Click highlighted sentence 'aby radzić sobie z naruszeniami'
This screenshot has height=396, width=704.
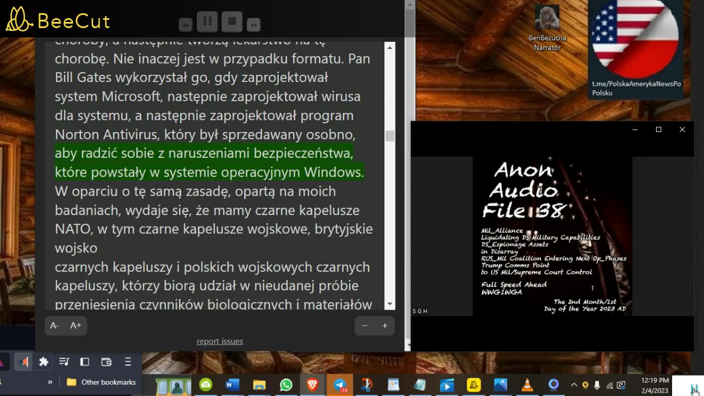point(204,153)
